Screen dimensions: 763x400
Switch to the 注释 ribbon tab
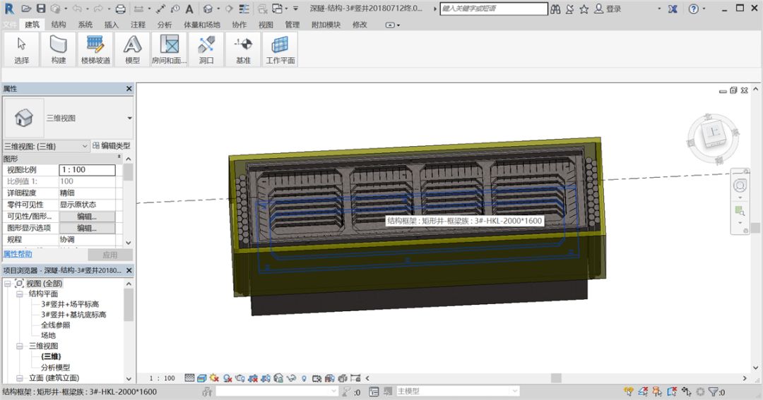(x=138, y=24)
